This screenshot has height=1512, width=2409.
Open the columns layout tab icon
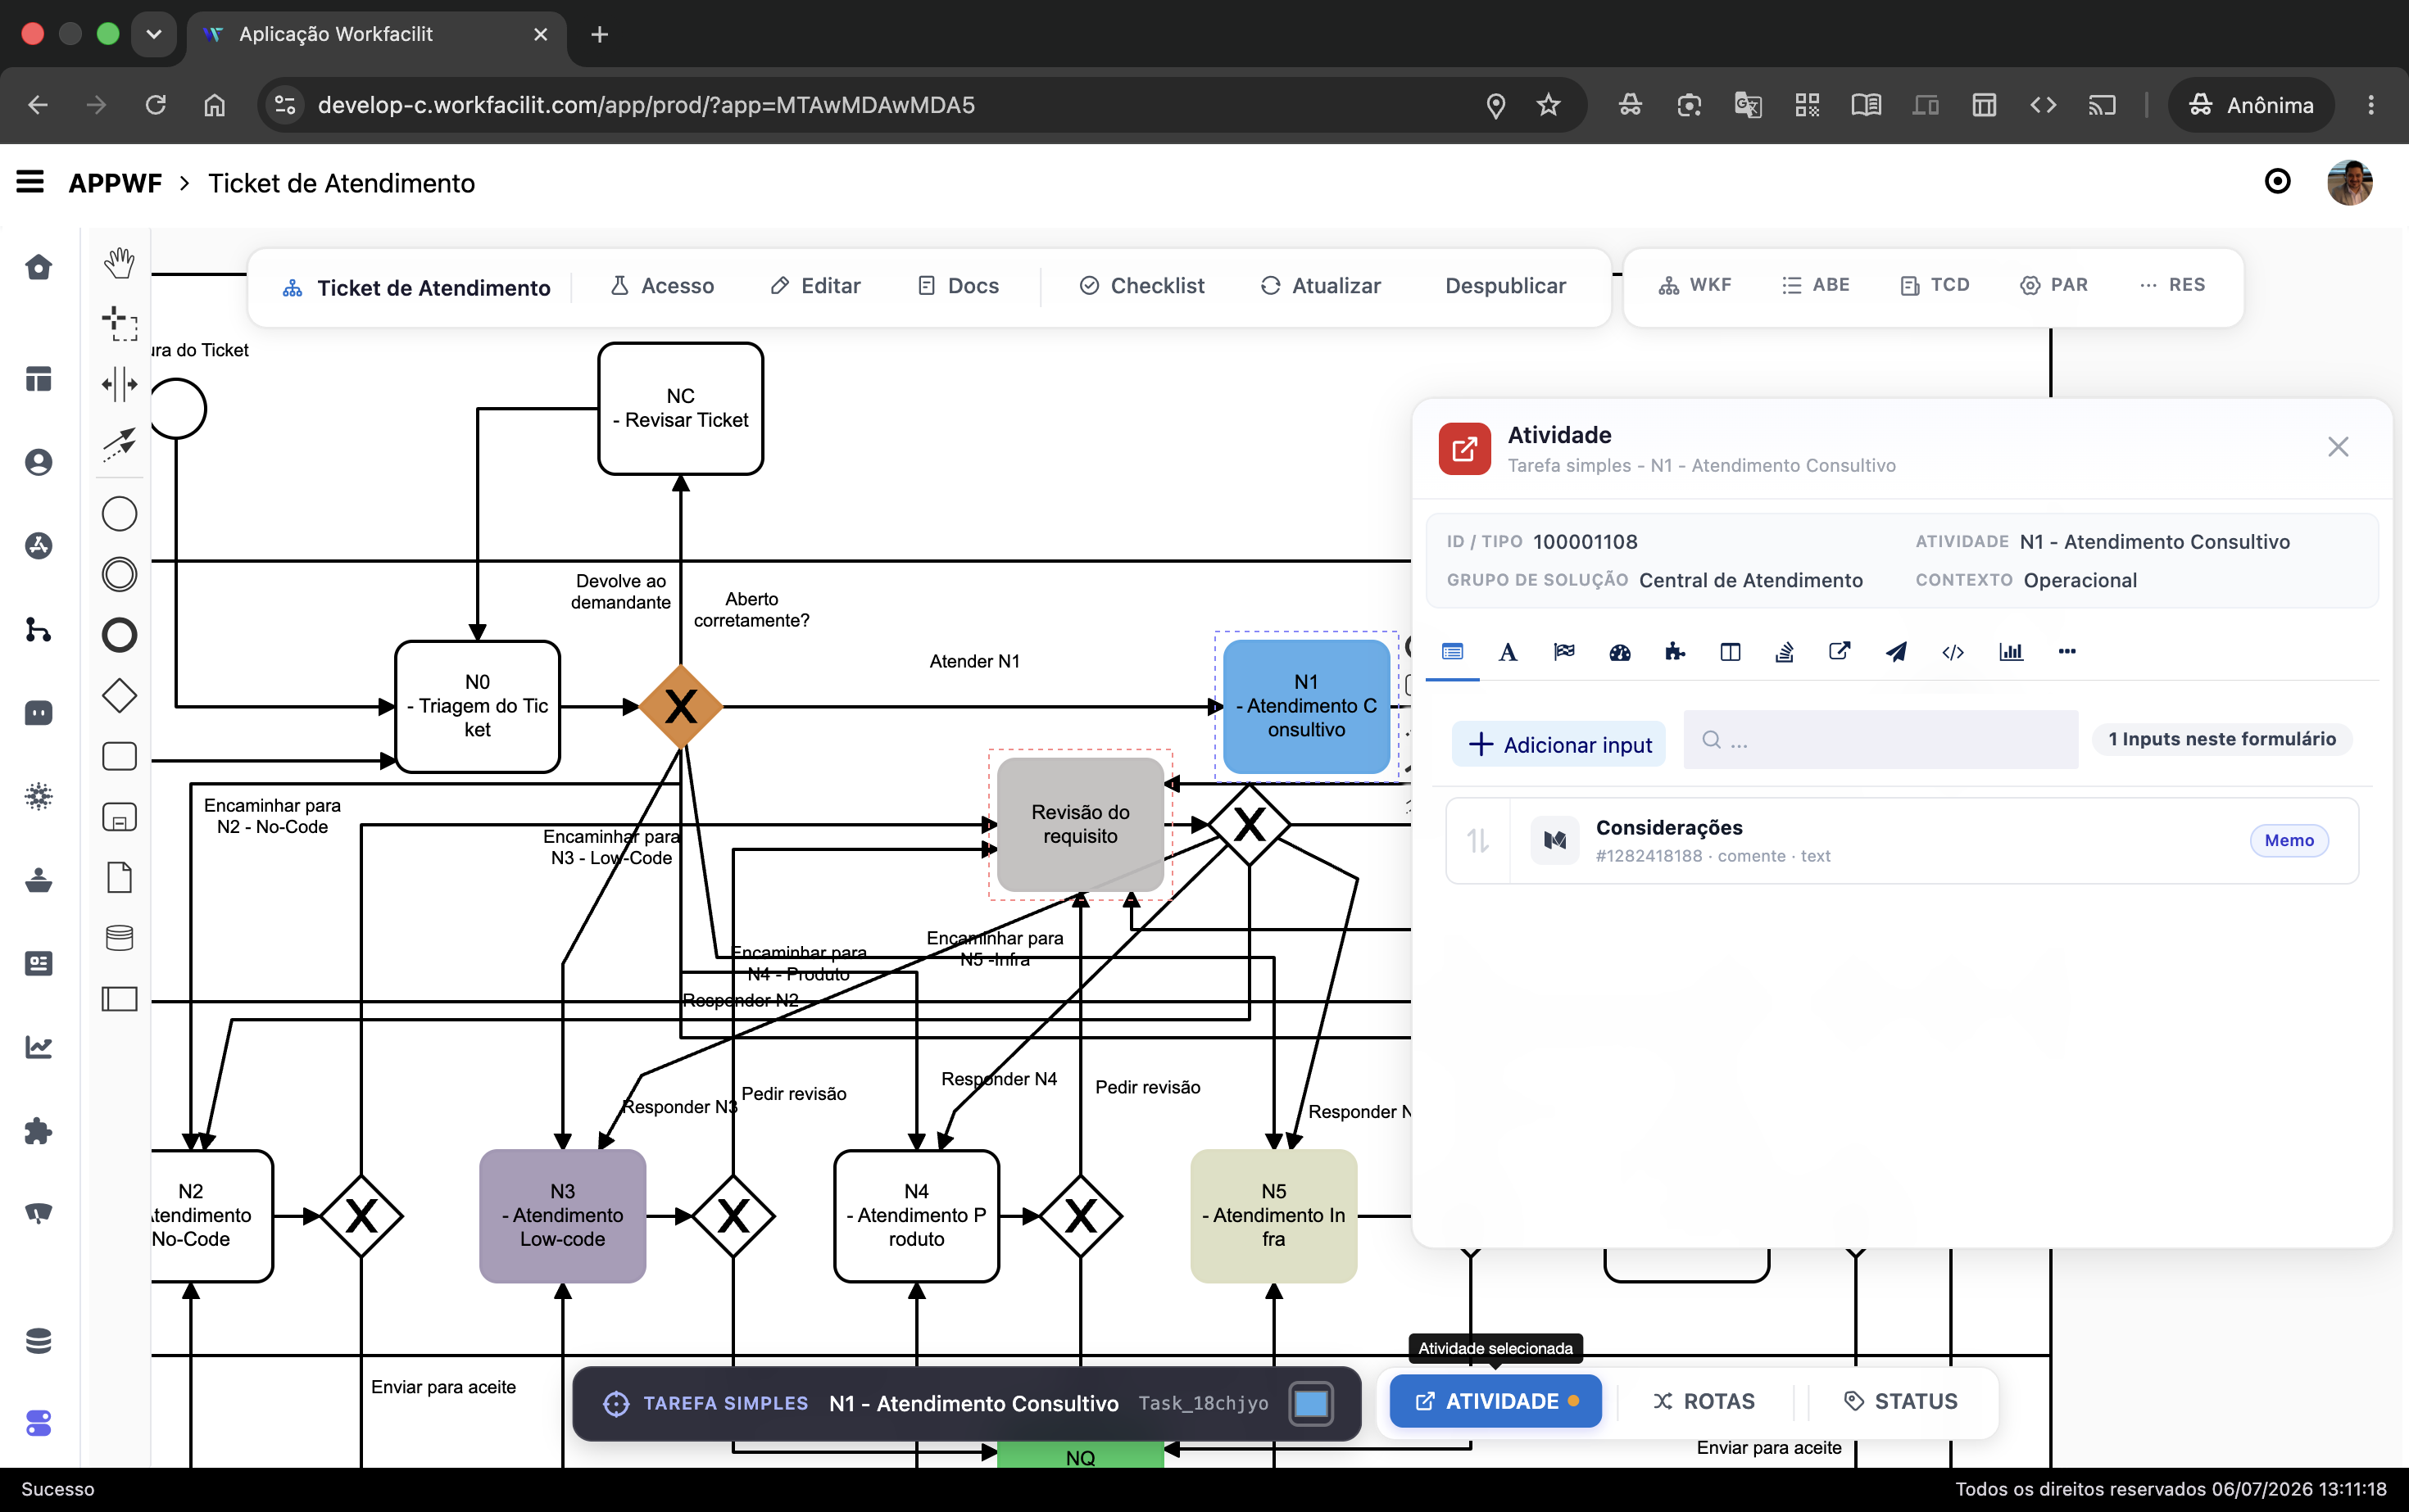1730,652
